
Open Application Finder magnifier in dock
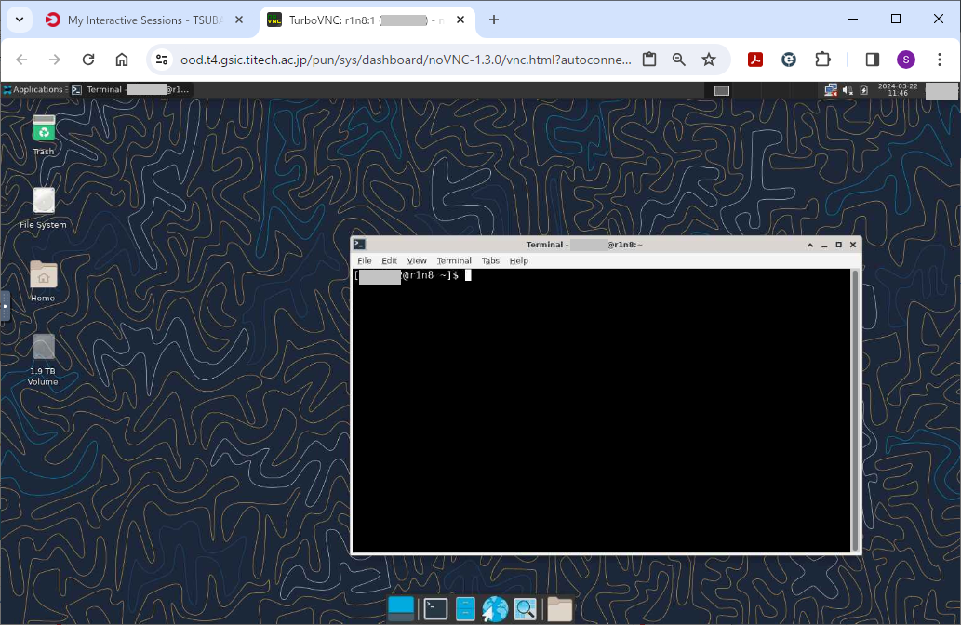coord(526,609)
